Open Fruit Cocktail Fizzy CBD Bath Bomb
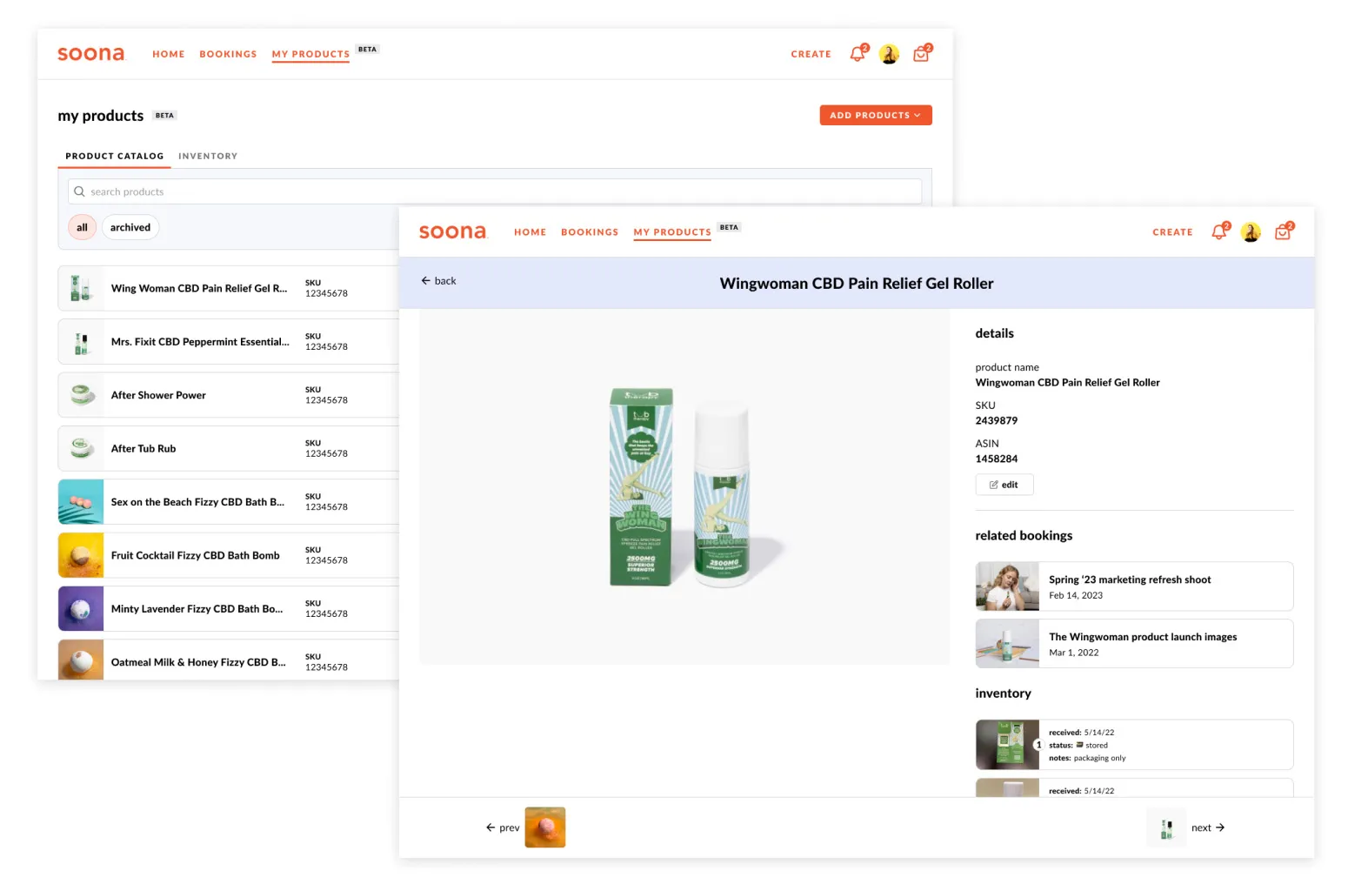This screenshot has height=891, width=1348. 229,555
